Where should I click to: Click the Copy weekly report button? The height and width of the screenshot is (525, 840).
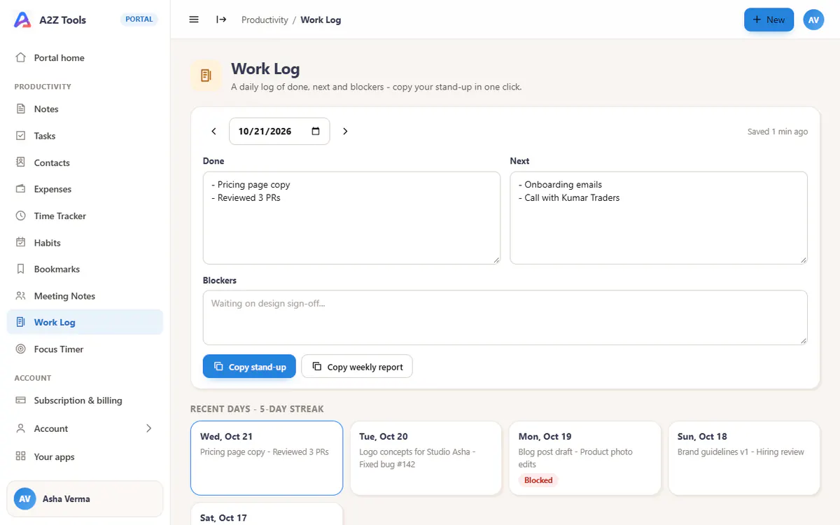click(357, 367)
